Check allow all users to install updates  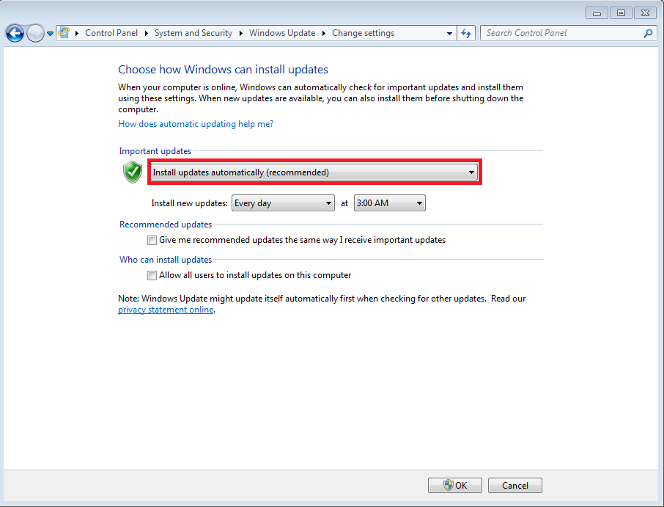coord(152,275)
